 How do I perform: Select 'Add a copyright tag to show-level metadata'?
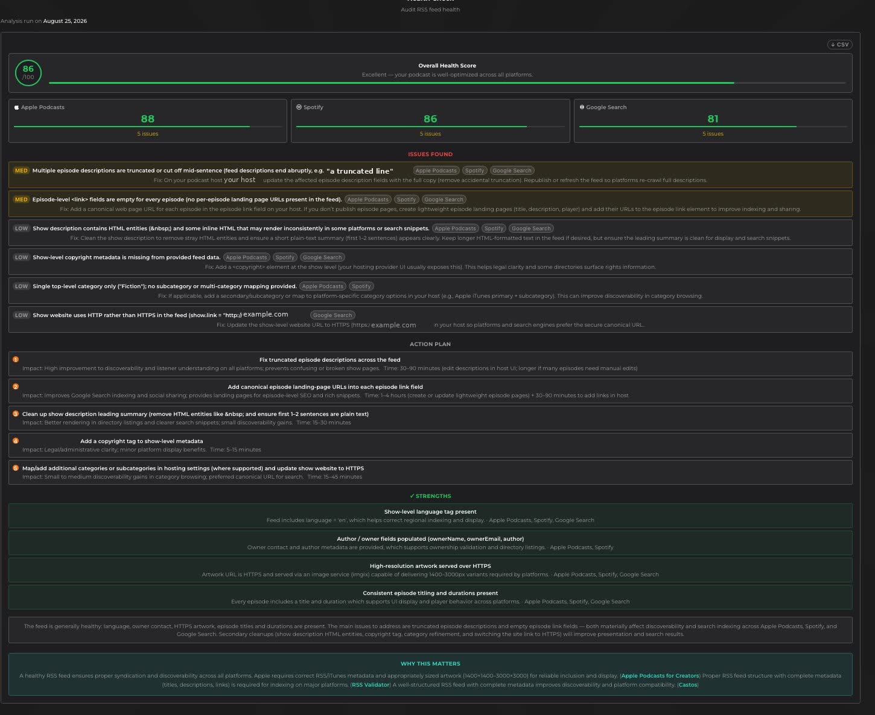(142, 441)
